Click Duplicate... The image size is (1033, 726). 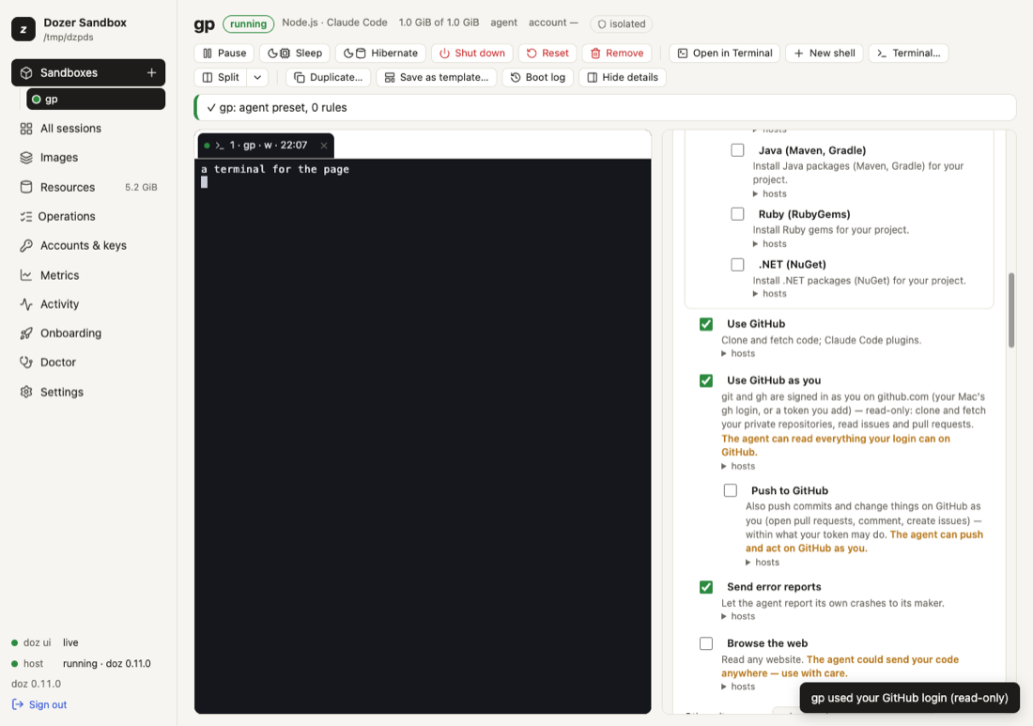(328, 77)
